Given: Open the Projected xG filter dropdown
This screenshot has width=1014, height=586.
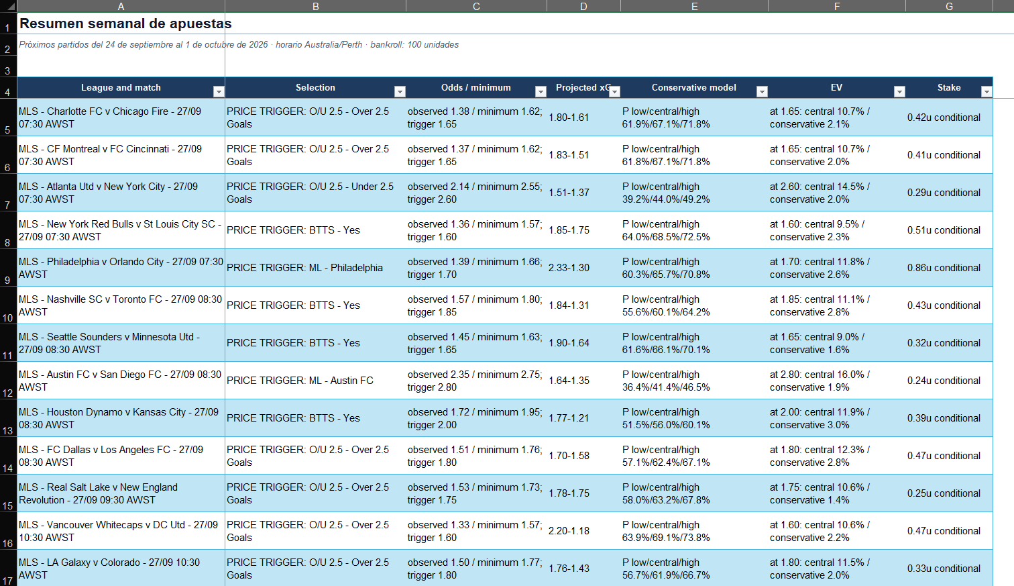Looking at the screenshot, I should [x=614, y=92].
